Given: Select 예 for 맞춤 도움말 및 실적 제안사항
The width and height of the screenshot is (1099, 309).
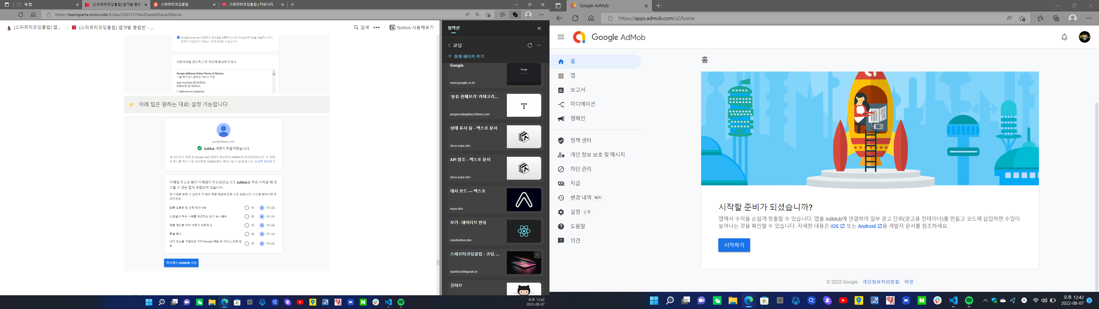Looking at the screenshot, I should click(x=247, y=208).
